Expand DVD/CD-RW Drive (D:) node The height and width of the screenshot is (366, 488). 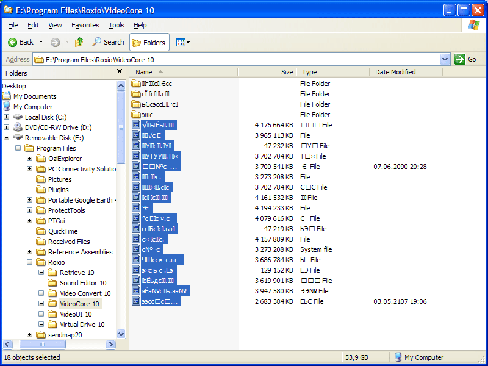coord(6,127)
